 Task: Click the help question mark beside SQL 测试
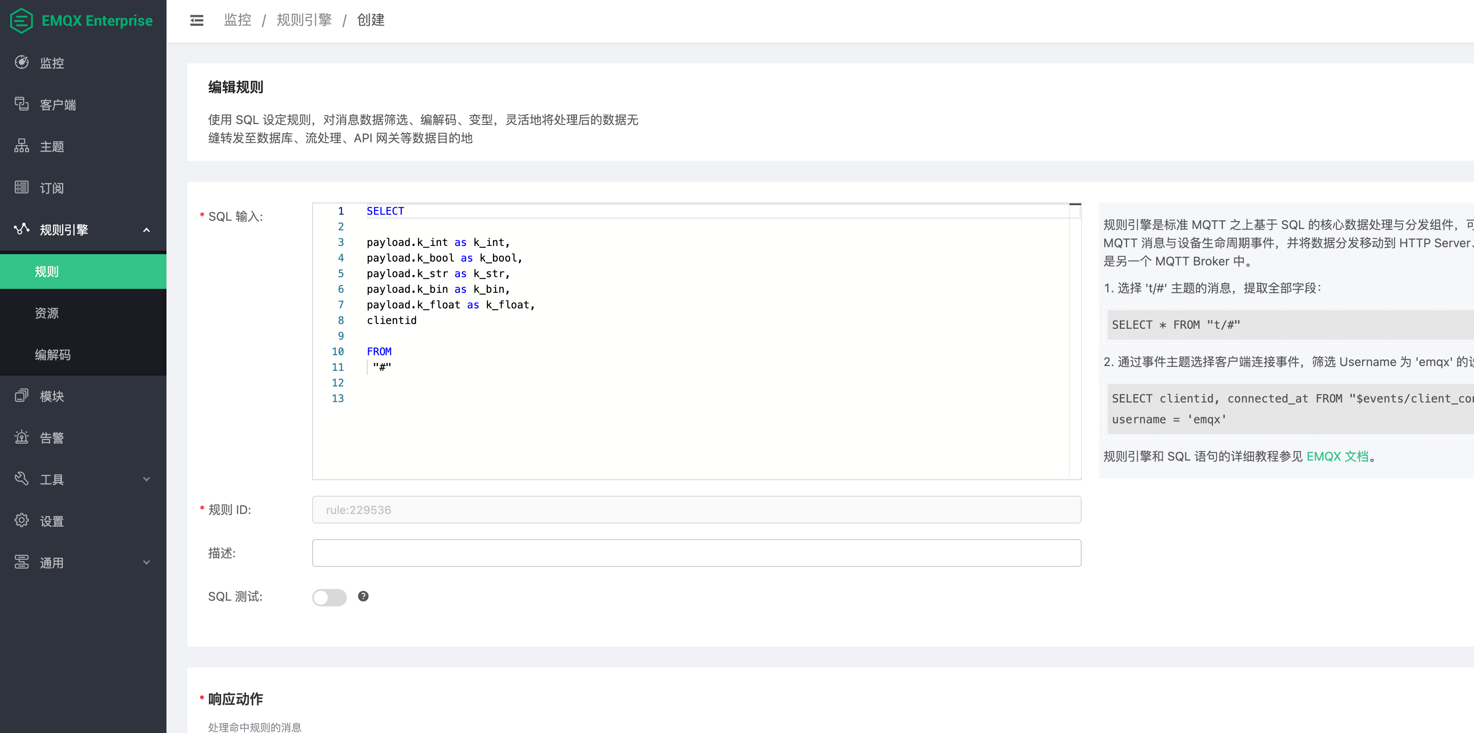click(363, 596)
